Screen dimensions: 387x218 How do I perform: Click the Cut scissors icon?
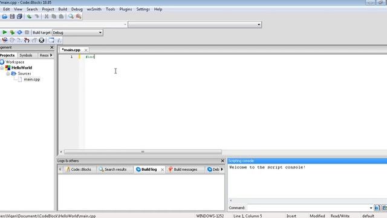[x=47, y=16]
